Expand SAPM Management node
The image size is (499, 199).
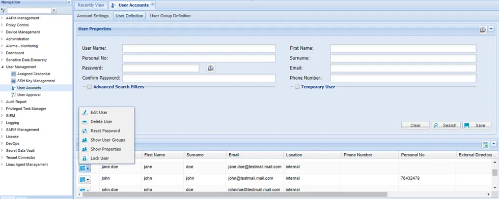[3, 130]
